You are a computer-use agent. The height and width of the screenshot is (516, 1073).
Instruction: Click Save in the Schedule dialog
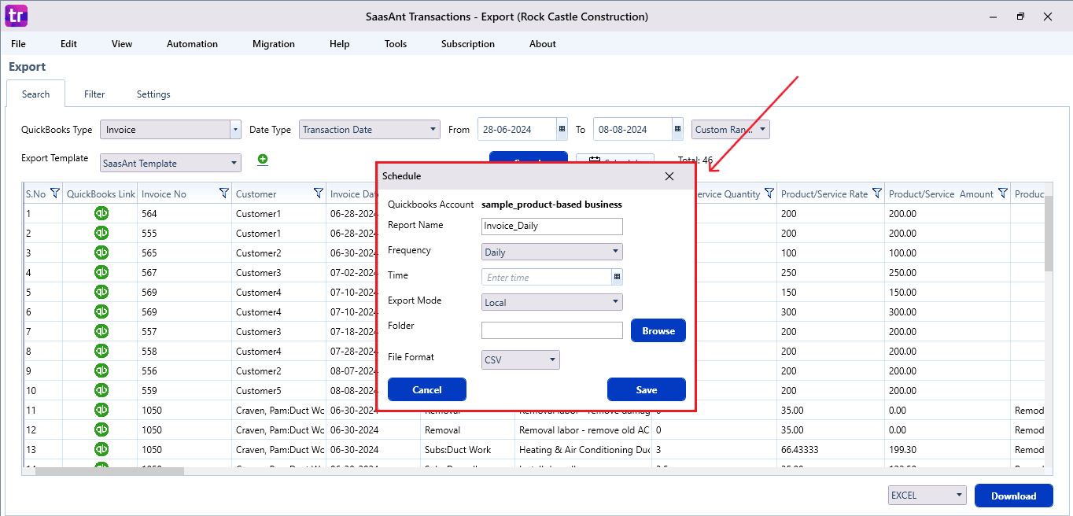647,389
